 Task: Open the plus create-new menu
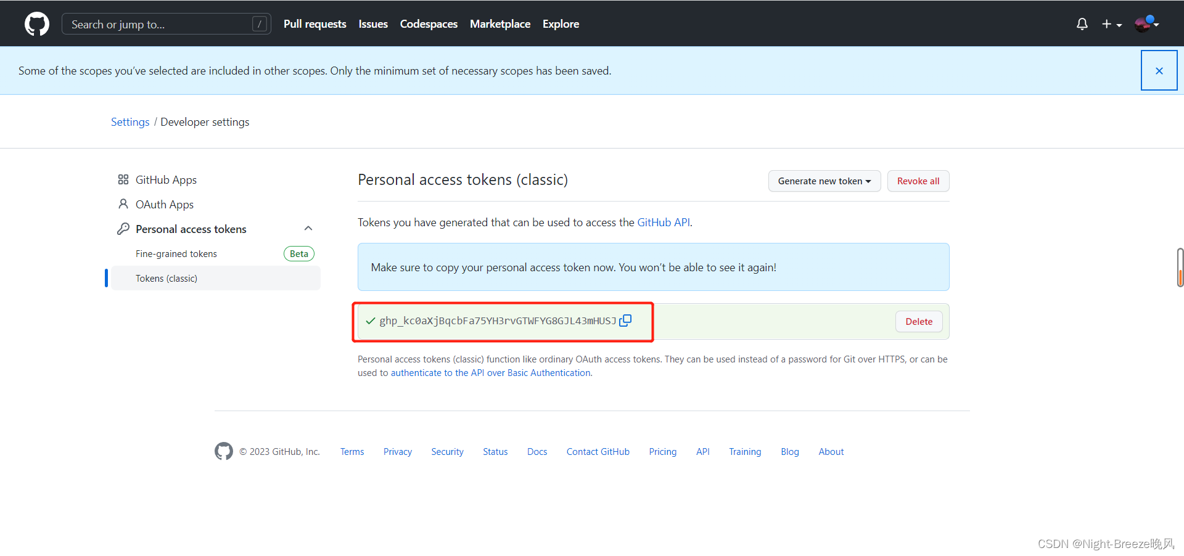[1111, 24]
